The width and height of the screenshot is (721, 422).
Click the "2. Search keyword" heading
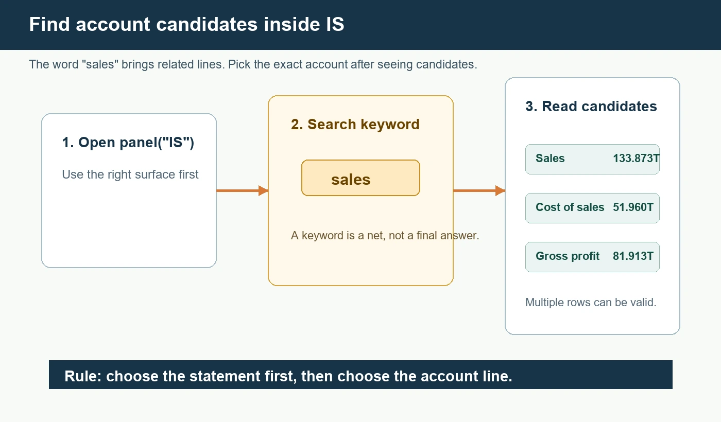pos(355,125)
